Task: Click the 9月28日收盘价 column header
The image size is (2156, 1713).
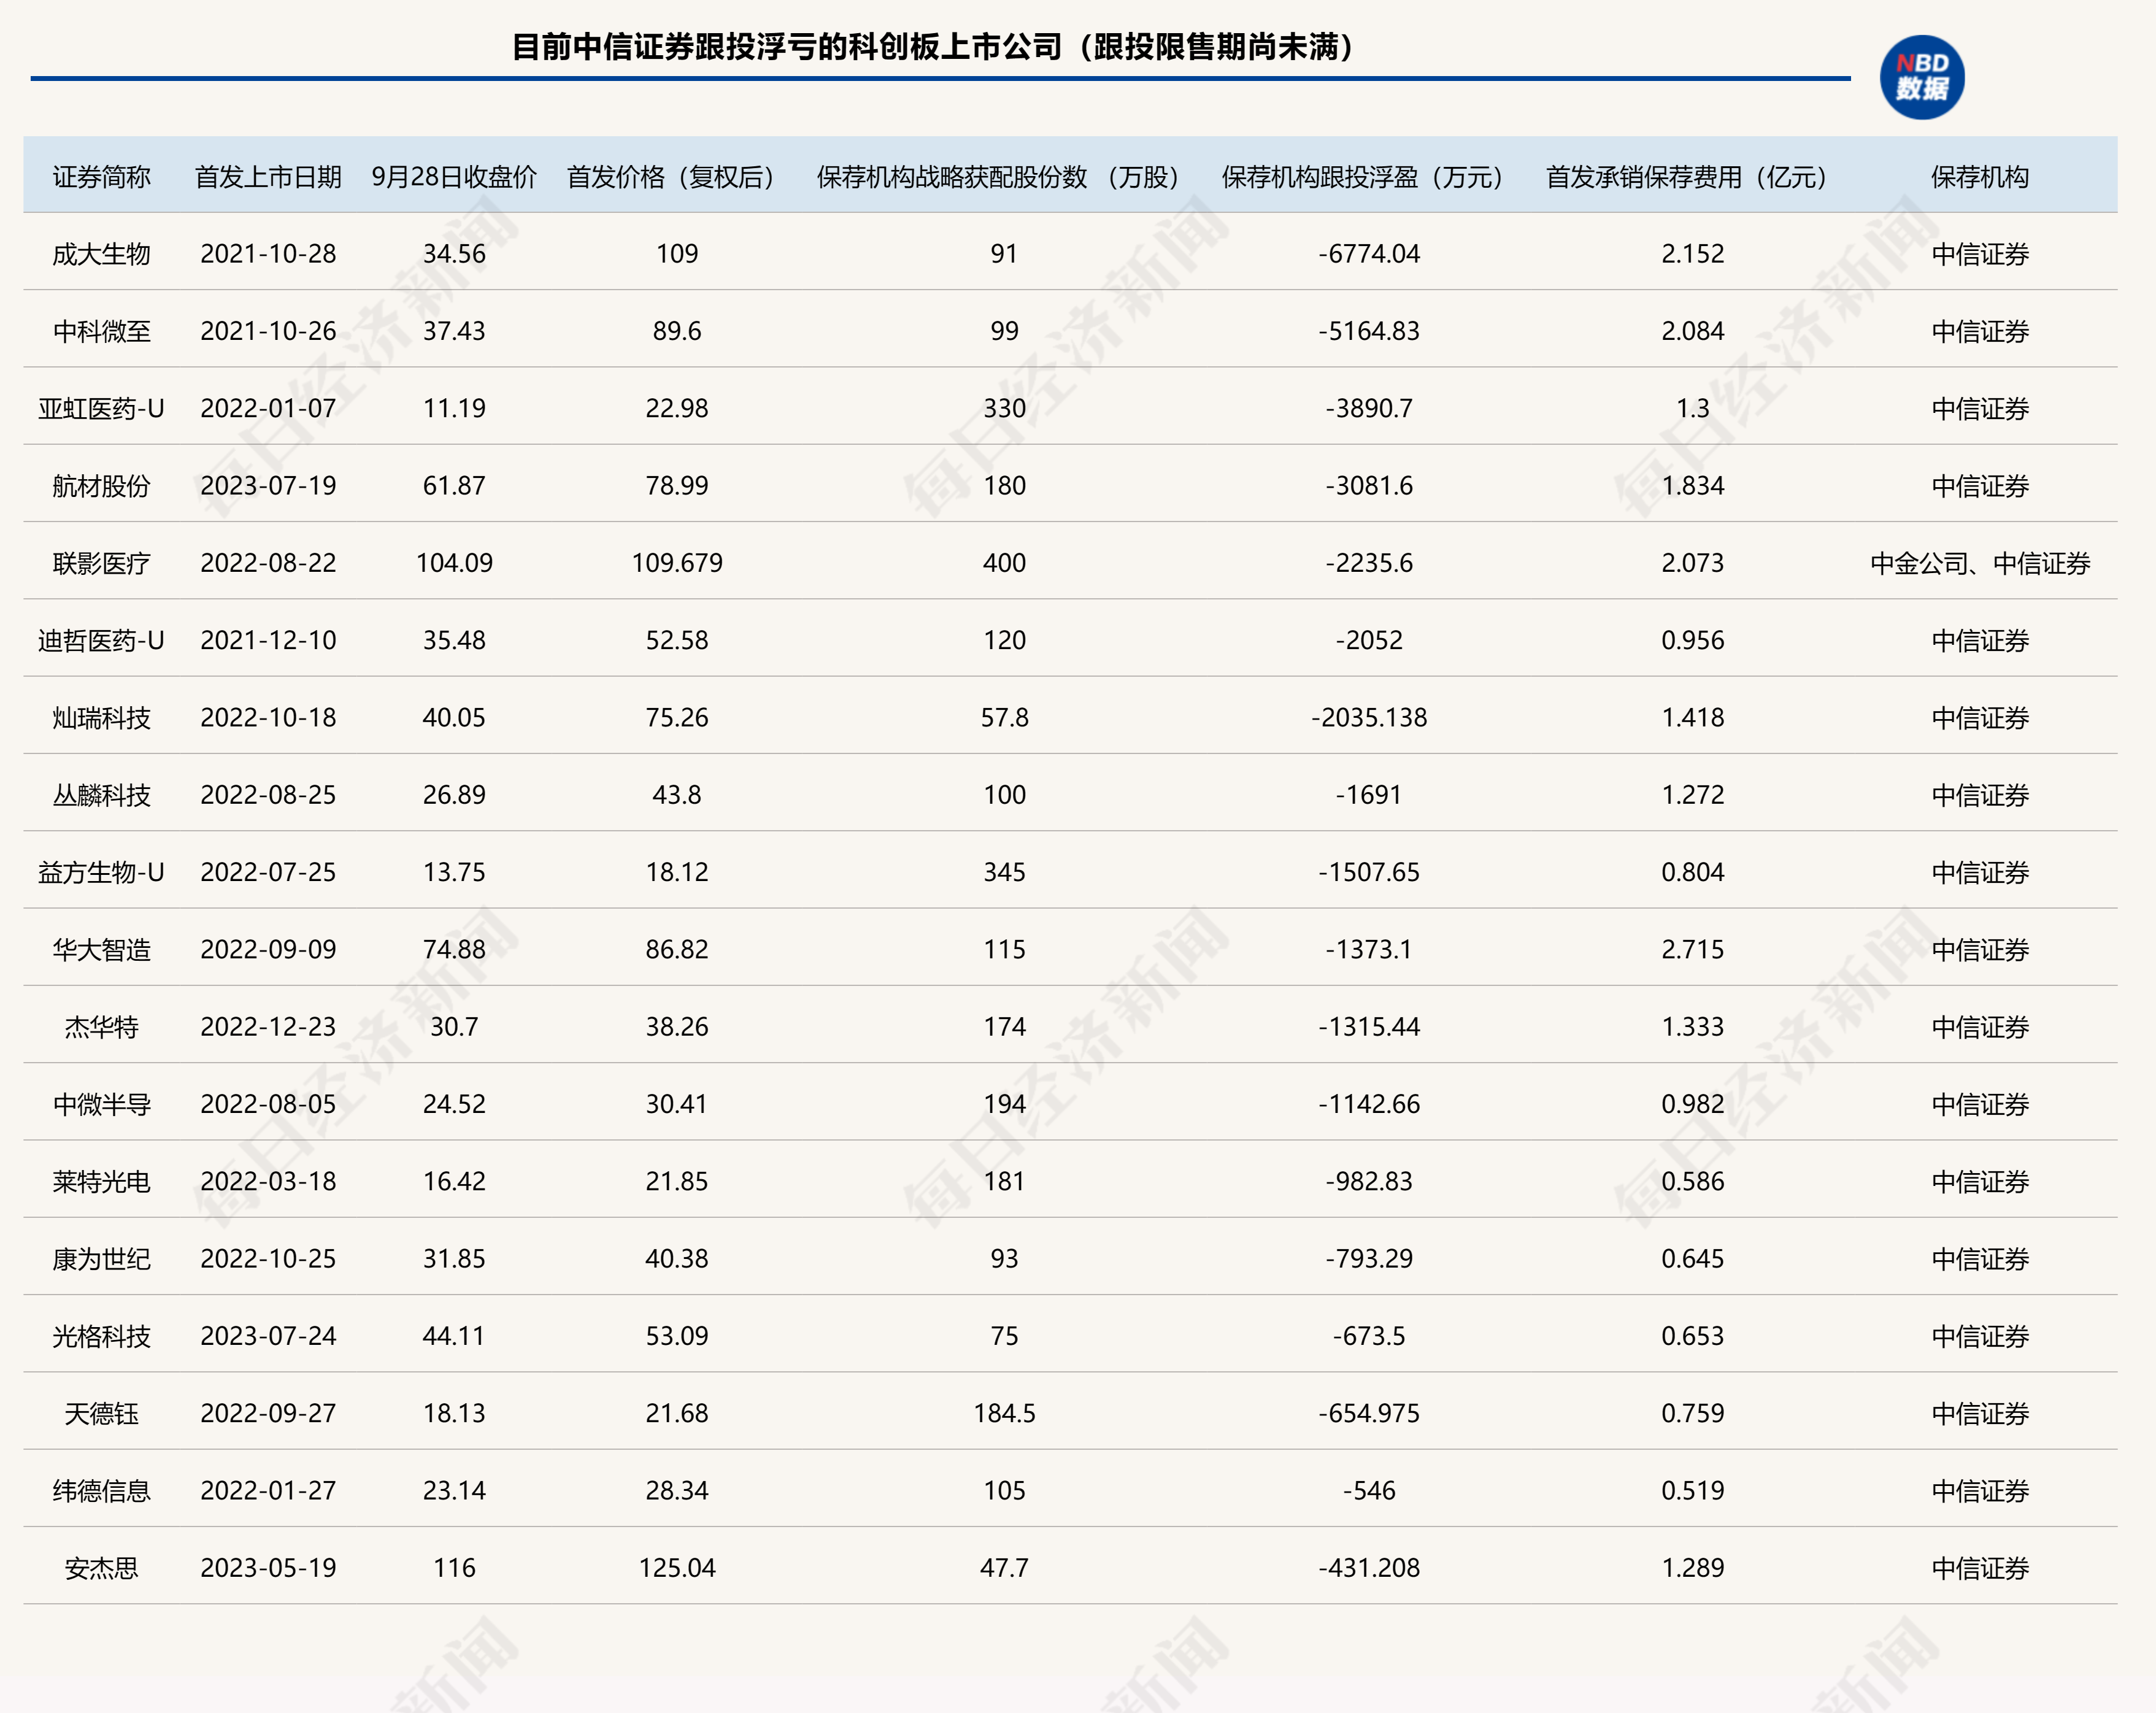Action: (454, 177)
